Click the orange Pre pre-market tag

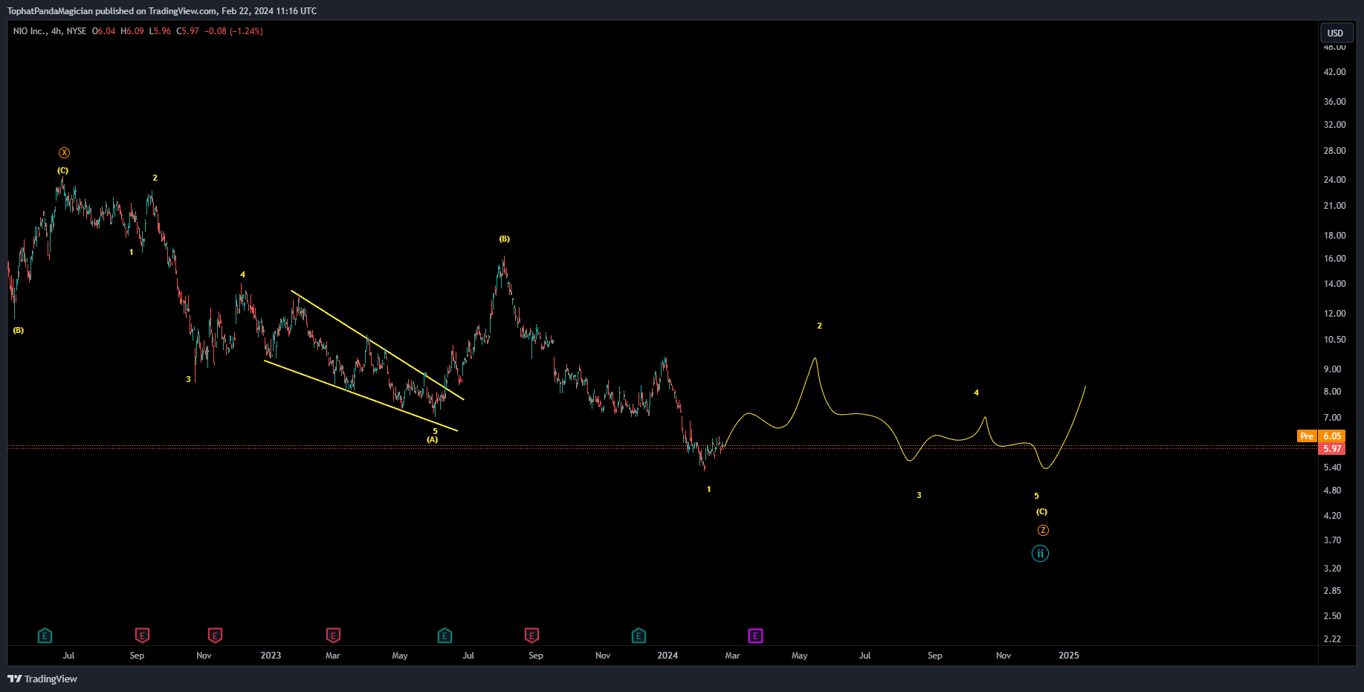point(1306,436)
